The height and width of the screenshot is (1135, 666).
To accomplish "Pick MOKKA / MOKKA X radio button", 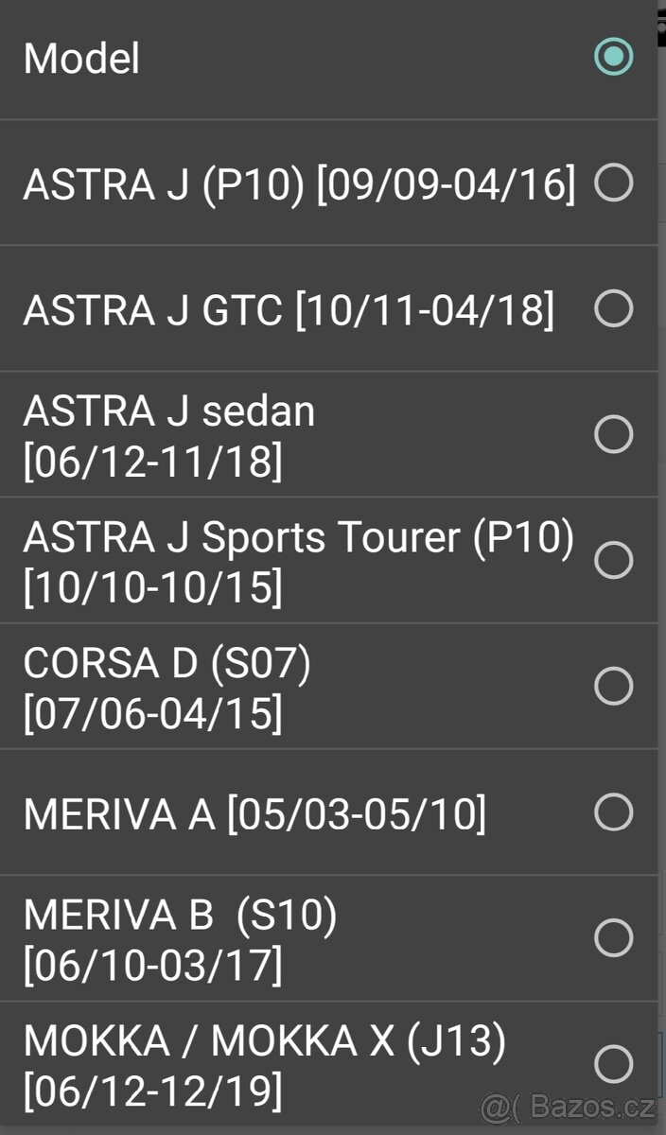I will (x=613, y=1063).
